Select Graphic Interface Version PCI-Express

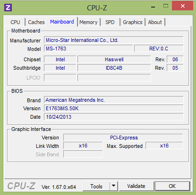tap(123, 138)
